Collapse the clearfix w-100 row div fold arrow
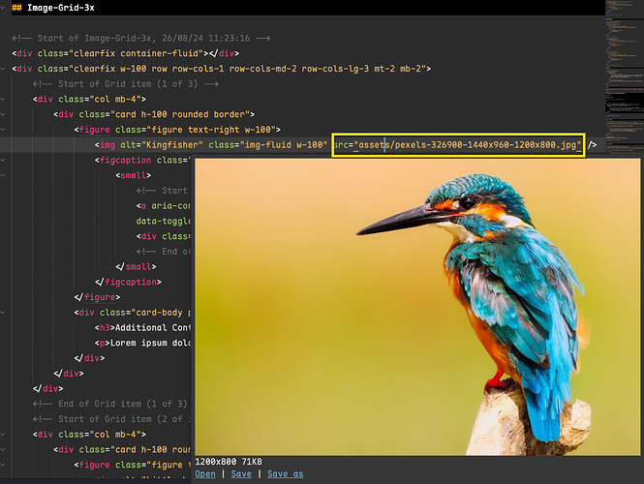This screenshot has height=484, width=644. pyautogui.click(x=6, y=69)
